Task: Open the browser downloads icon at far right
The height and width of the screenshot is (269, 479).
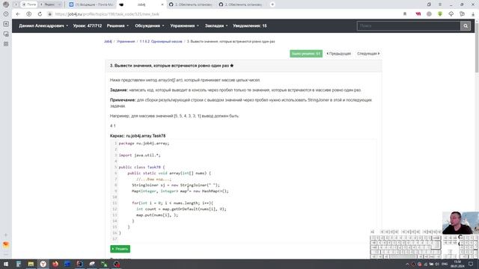Action: click(473, 14)
